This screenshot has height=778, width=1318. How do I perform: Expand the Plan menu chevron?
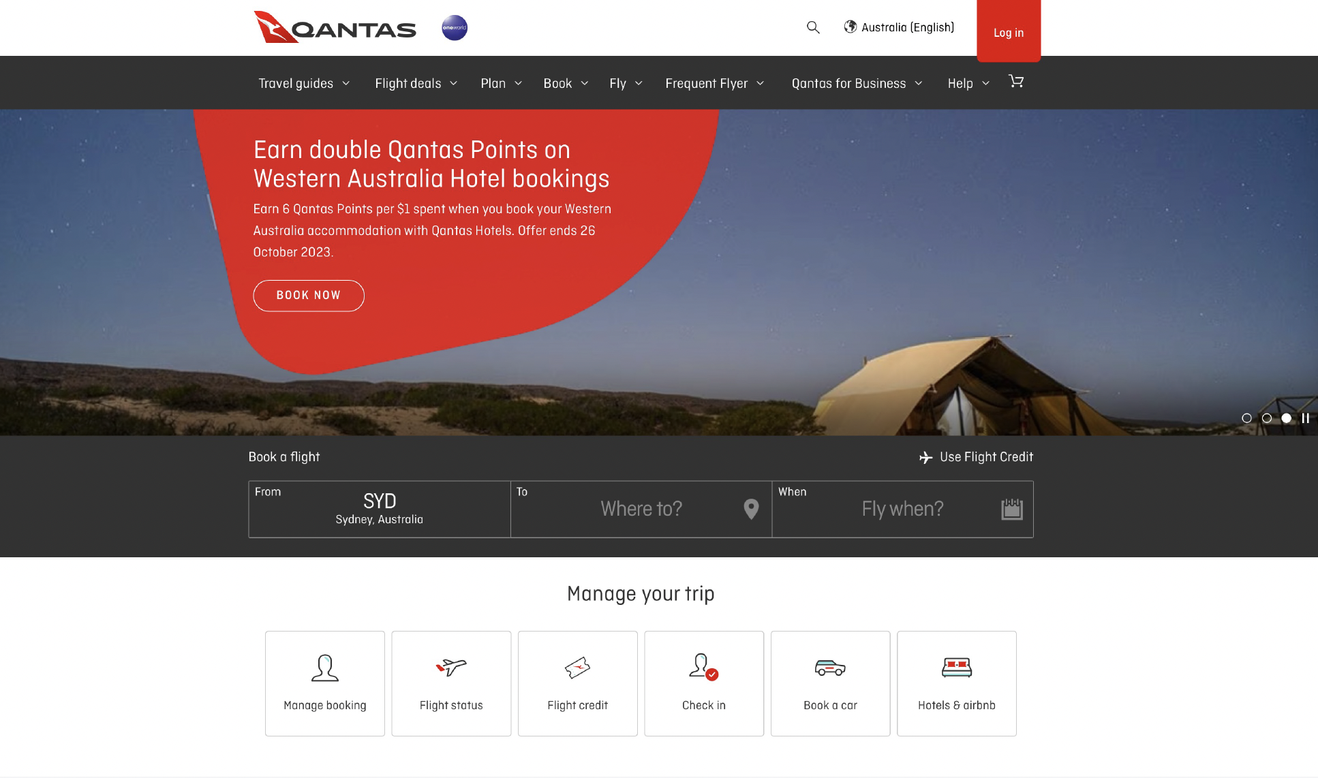[x=518, y=83]
